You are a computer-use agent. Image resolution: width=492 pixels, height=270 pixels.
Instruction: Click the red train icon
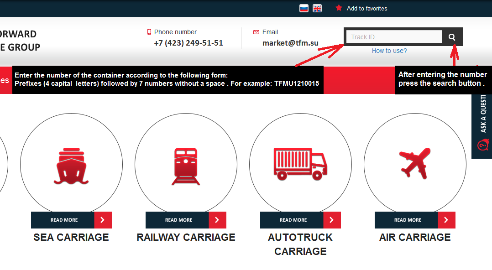186,166
